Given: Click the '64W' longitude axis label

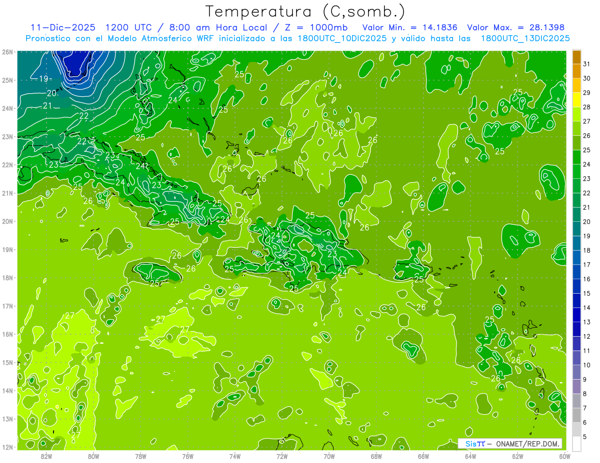Looking at the screenshot, I should [x=470, y=456].
